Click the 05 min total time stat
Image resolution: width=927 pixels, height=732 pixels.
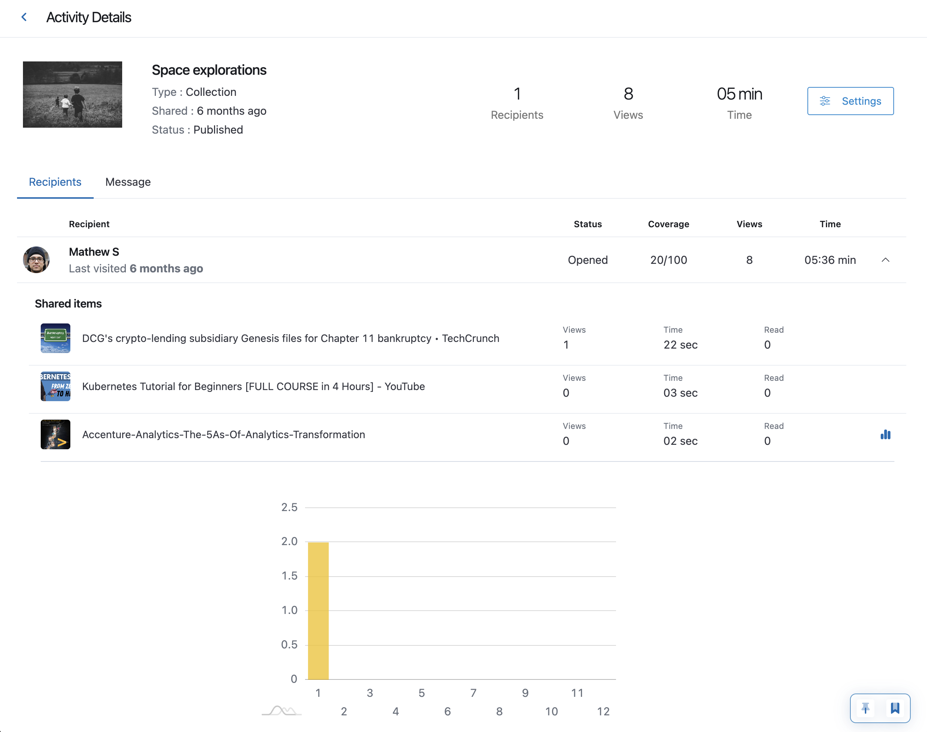tap(739, 94)
